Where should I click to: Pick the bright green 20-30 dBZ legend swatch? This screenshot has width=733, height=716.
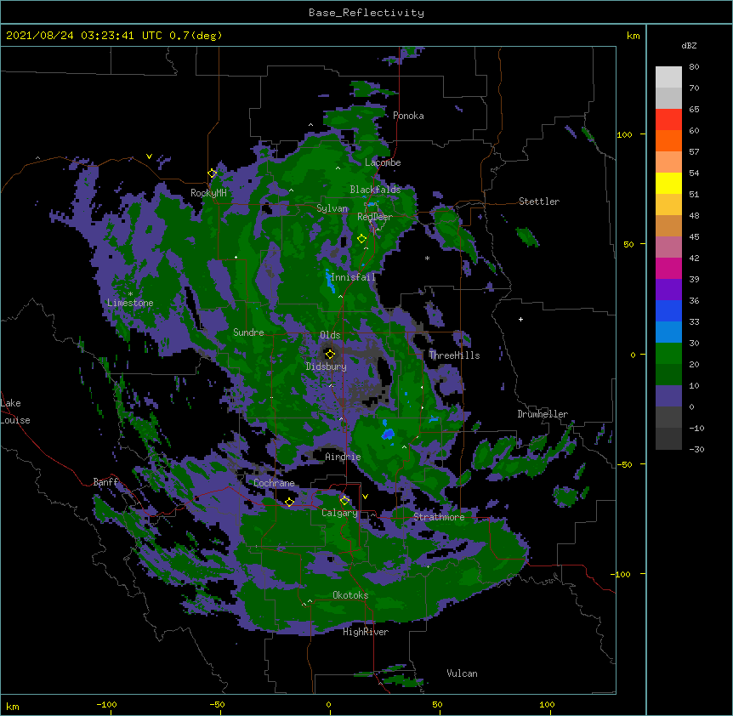point(668,354)
